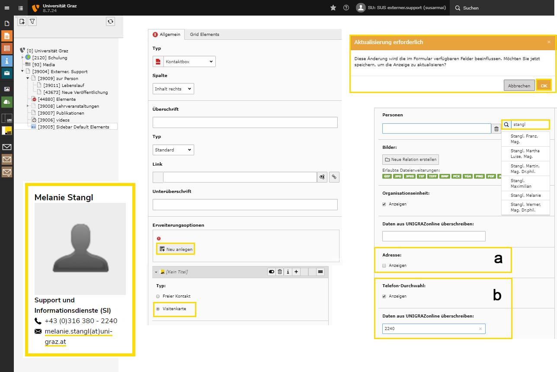Viewport: 557px width, 372px height.
Task: Delete the inline element via trash icon
Action: coord(280,272)
